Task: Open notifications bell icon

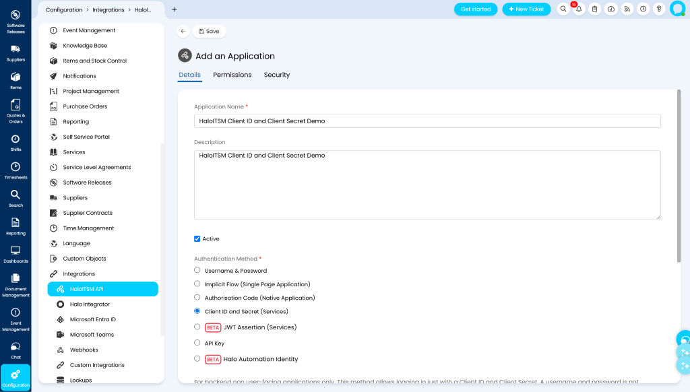Action: [579, 9]
